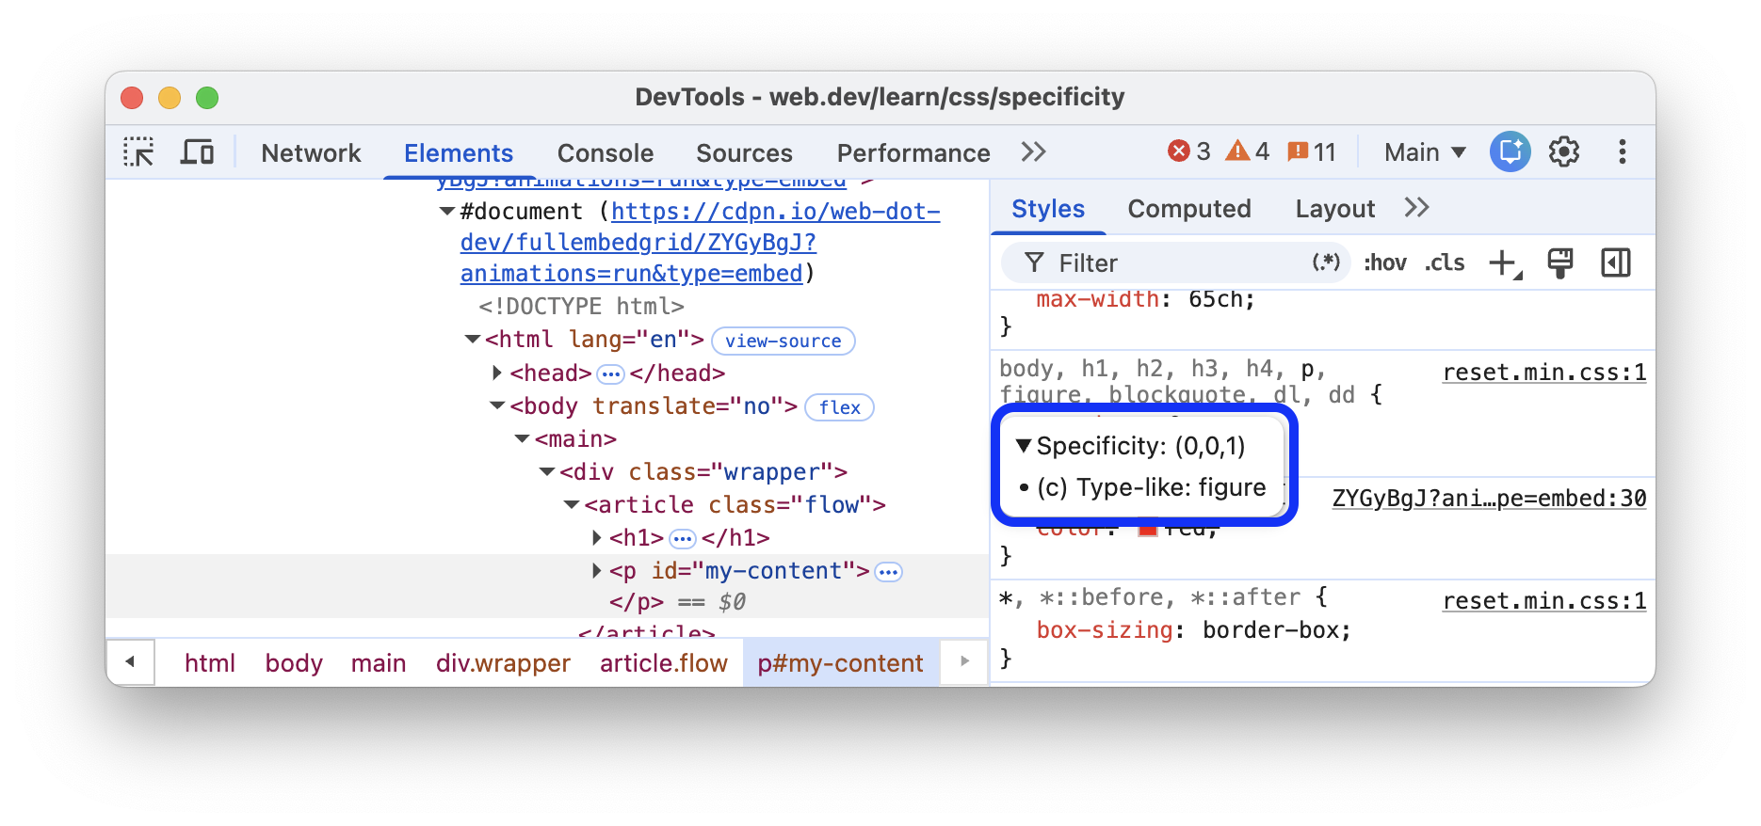Viewport: 1761px width, 826px height.
Task: Show more panel tabs with chevrons
Action: (x=1034, y=151)
